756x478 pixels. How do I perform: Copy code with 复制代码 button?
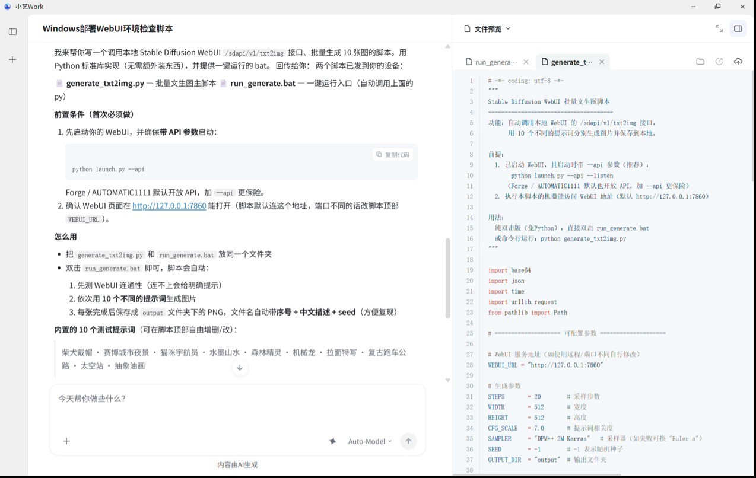point(392,154)
